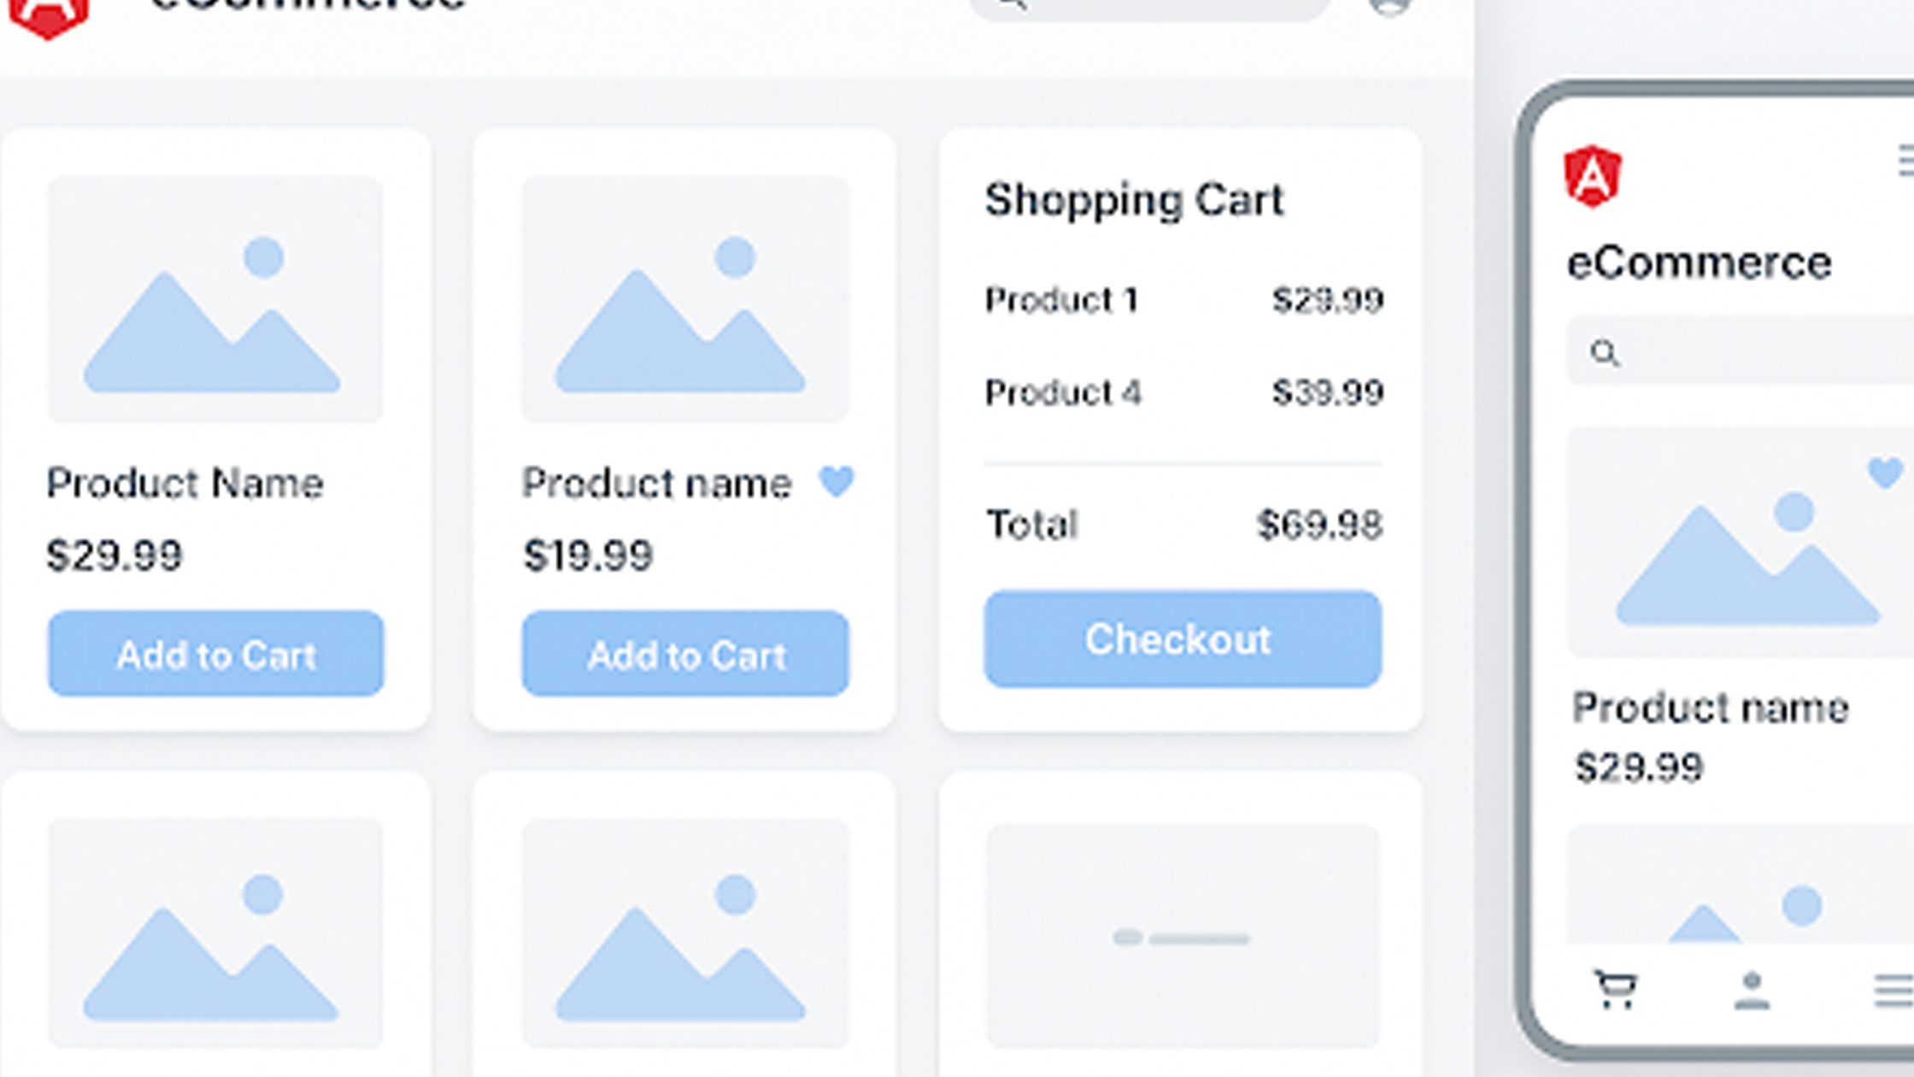This screenshot has height=1077, width=1914.
Task: Toggle the heart favorite in mobile product image
Action: 1885,472
